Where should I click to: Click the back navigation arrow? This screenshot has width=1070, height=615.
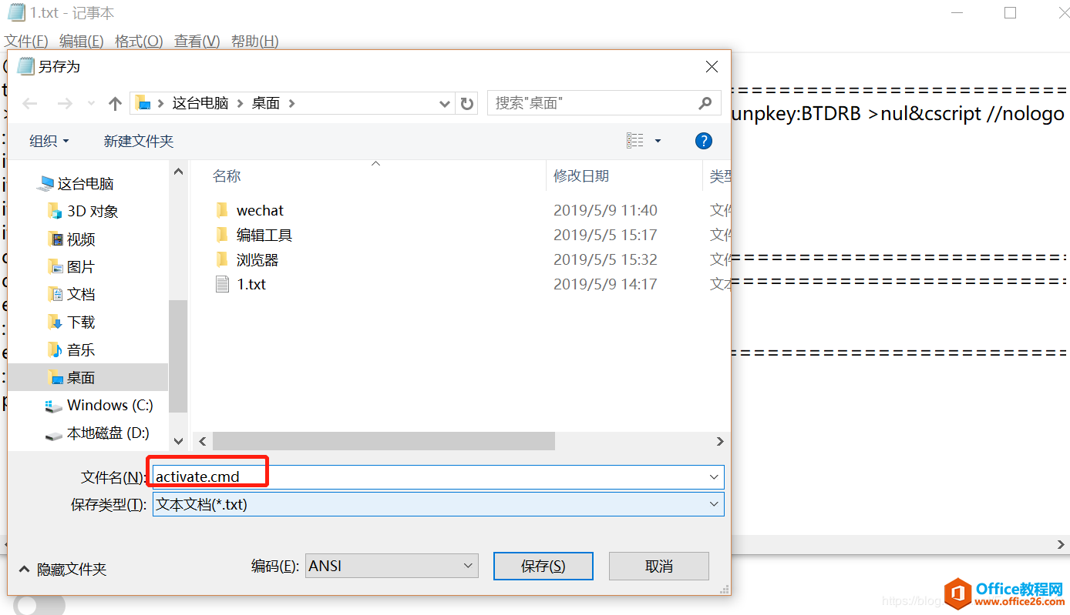click(x=29, y=102)
